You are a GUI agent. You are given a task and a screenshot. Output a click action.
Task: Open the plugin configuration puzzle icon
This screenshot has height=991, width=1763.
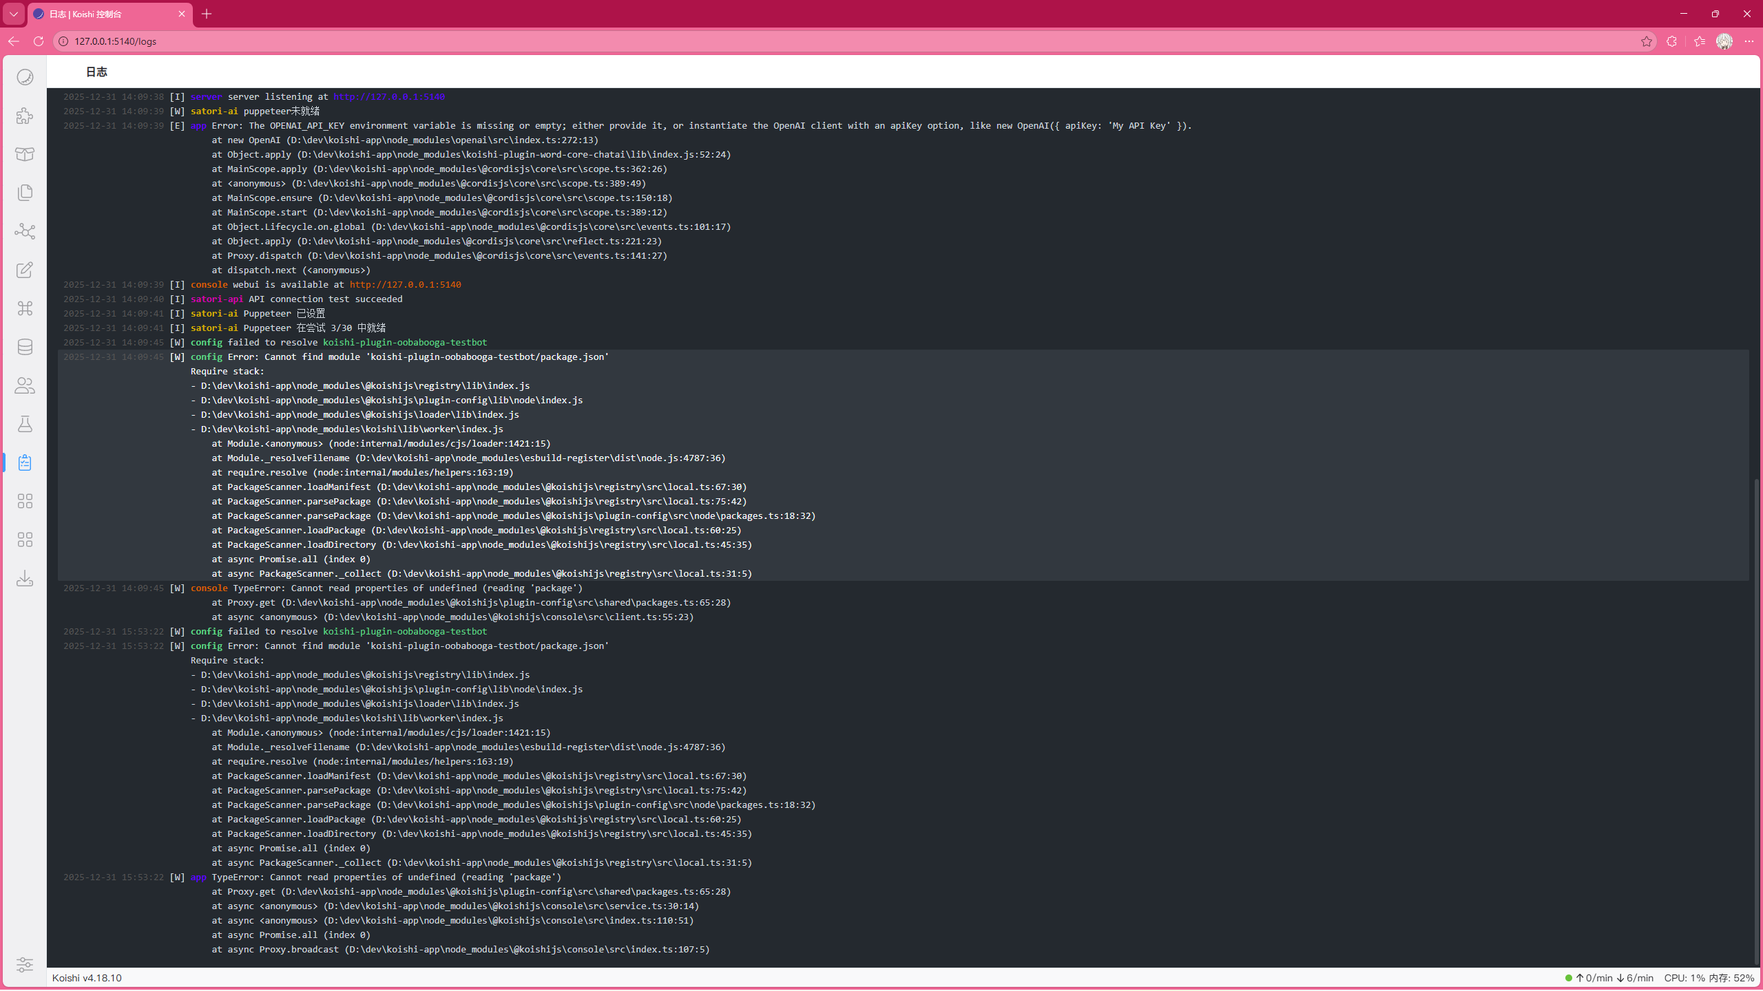[25, 116]
